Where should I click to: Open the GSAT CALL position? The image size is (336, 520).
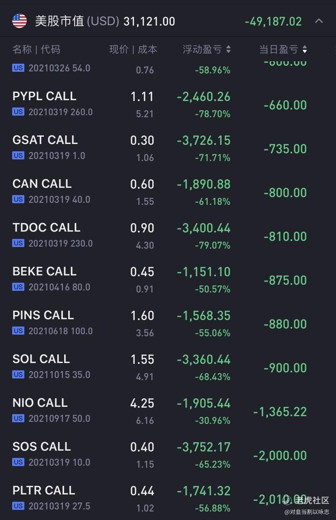pyautogui.click(x=168, y=148)
